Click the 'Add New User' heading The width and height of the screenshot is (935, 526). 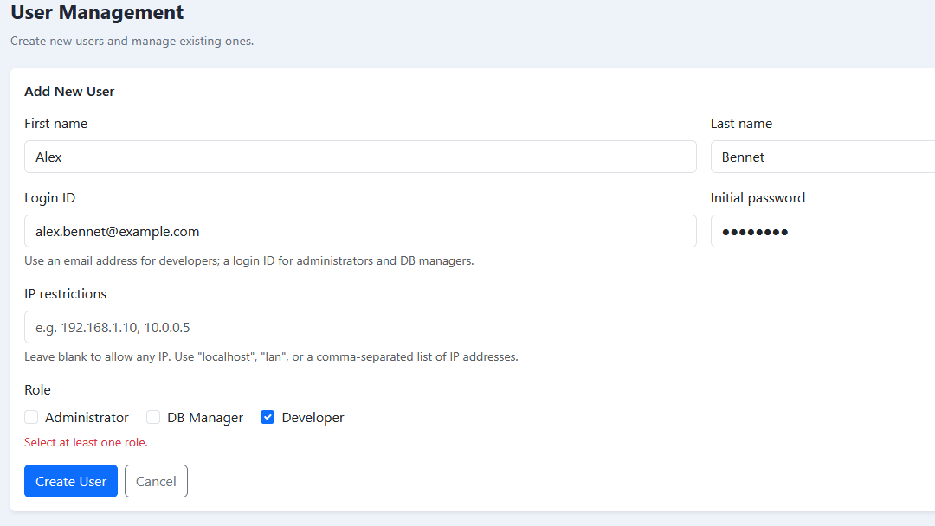click(69, 91)
